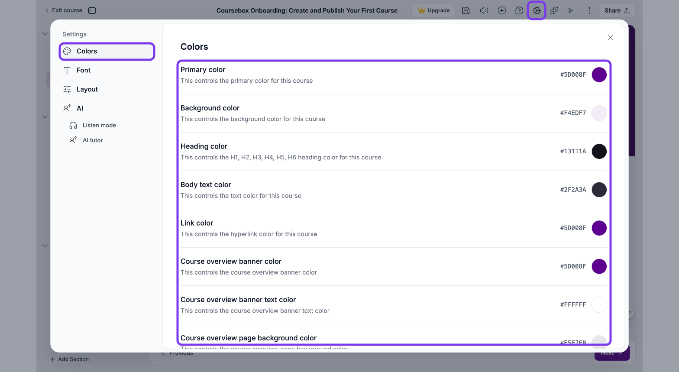This screenshot has height=372, width=679.
Task: Click the Heading color black swatch
Action: pyautogui.click(x=599, y=151)
